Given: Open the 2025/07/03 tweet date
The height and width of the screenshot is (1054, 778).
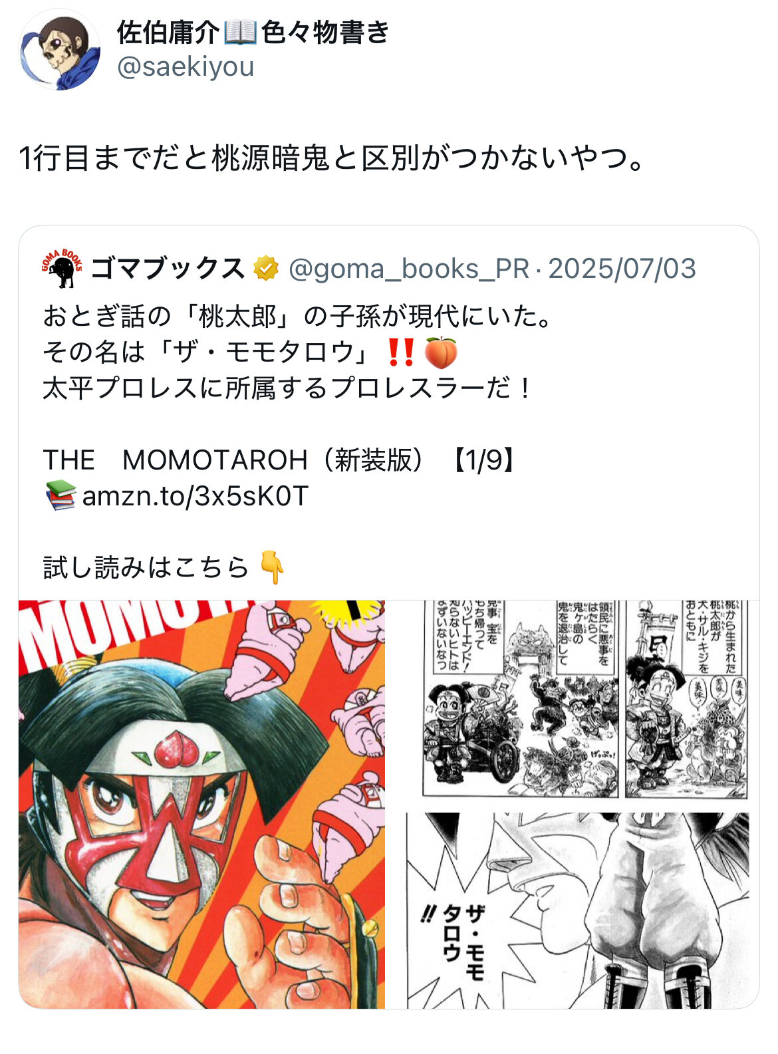Looking at the screenshot, I should click(x=622, y=269).
